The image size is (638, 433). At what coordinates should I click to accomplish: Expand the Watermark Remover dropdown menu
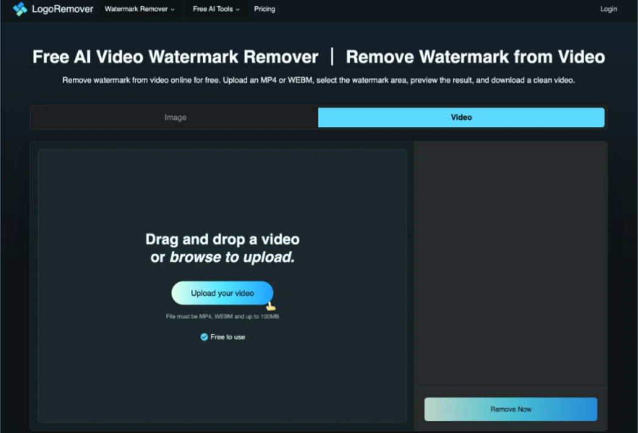click(140, 9)
